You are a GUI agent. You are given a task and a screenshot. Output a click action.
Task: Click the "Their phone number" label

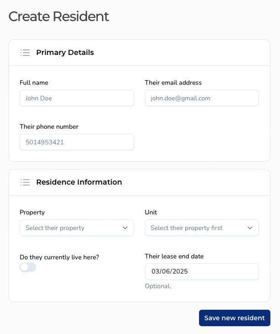49,127
